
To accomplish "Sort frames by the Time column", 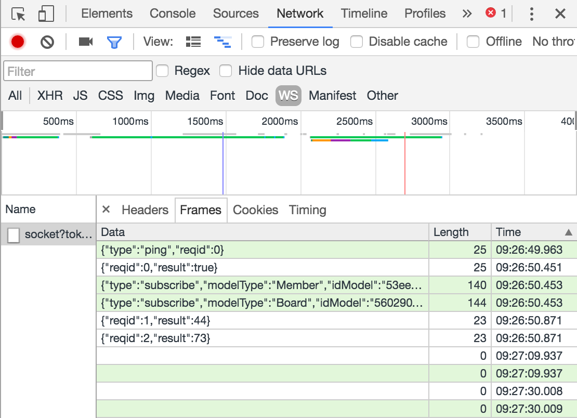I will (x=533, y=232).
